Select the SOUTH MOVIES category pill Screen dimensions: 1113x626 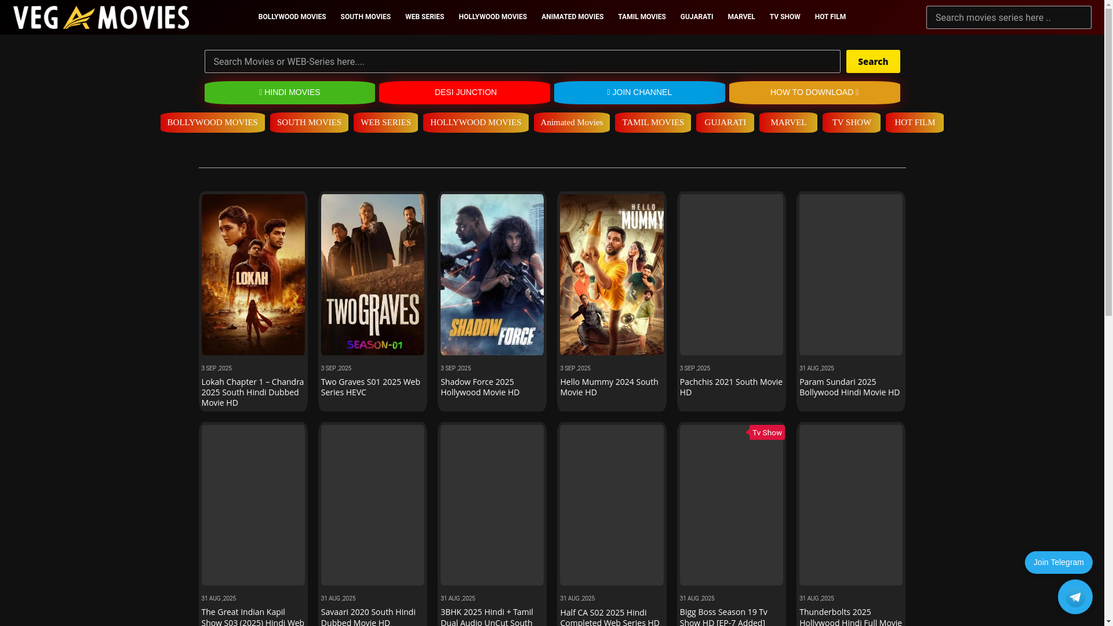pyautogui.click(x=309, y=122)
